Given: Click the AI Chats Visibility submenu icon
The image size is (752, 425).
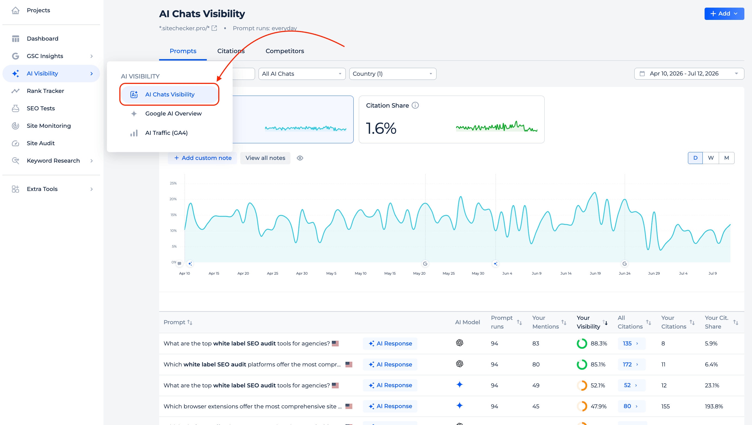Looking at the screenshot, I should pos(134,94).
